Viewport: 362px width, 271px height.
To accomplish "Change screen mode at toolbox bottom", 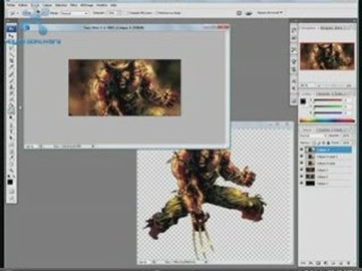I will coord(11,198).
